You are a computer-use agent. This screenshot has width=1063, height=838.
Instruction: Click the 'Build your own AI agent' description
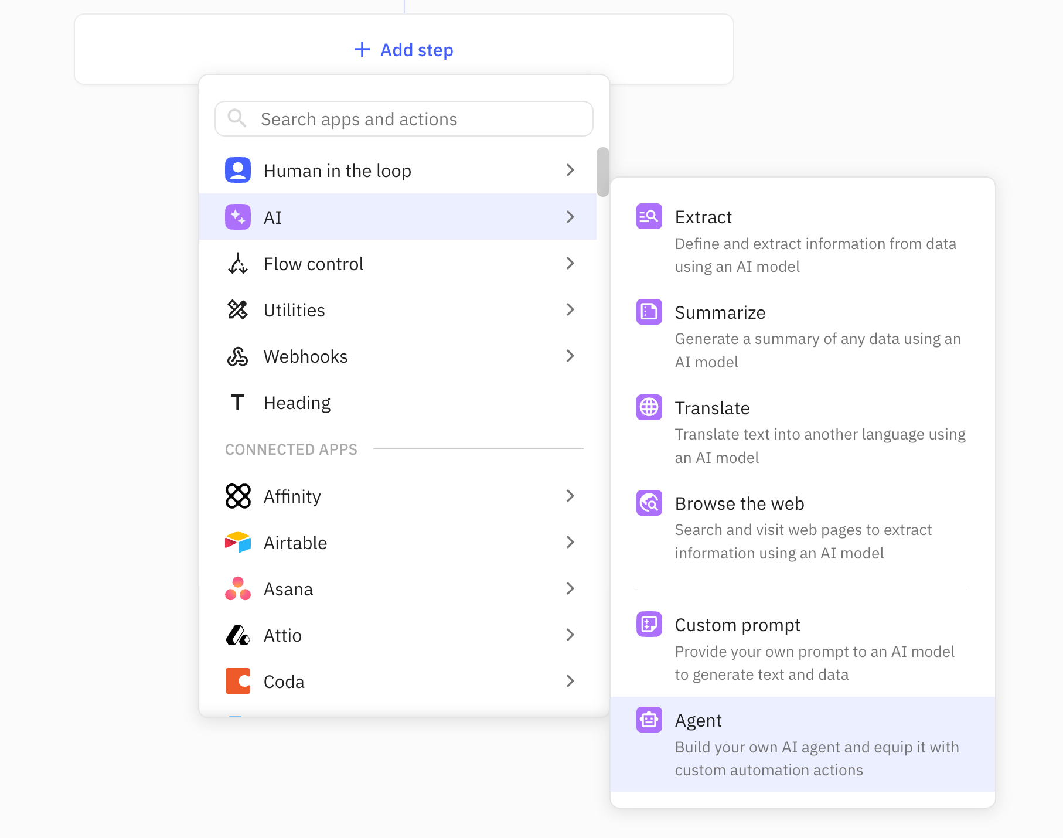(x=817, y=758)
